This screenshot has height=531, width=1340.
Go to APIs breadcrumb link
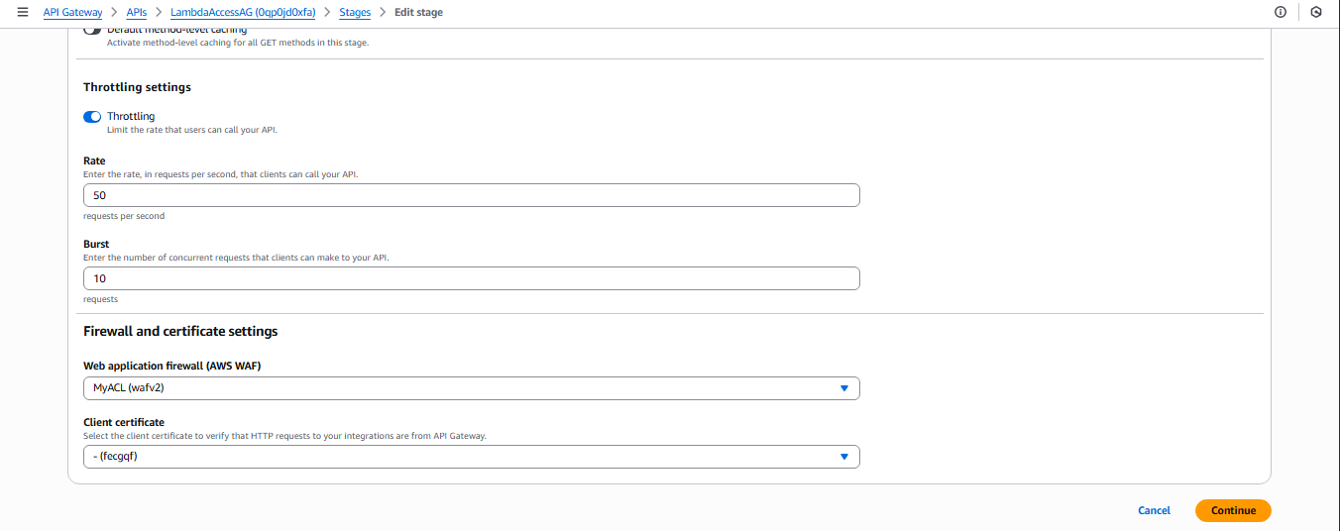click(136, 13)
